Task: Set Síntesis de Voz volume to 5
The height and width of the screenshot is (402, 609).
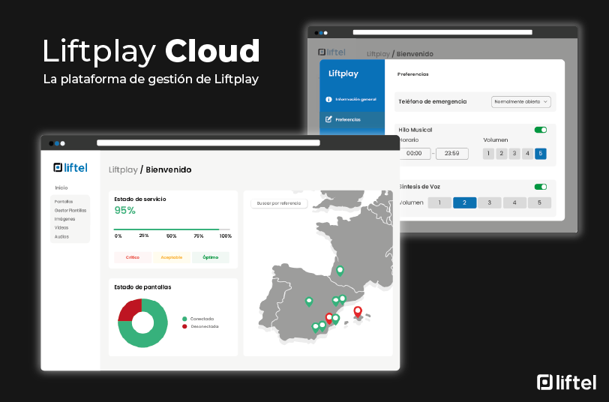Action: [x=539, y=202]
